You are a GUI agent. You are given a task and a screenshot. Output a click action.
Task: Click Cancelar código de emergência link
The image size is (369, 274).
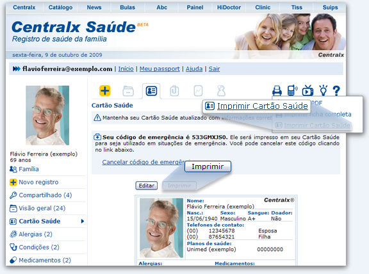pos(143,162)
